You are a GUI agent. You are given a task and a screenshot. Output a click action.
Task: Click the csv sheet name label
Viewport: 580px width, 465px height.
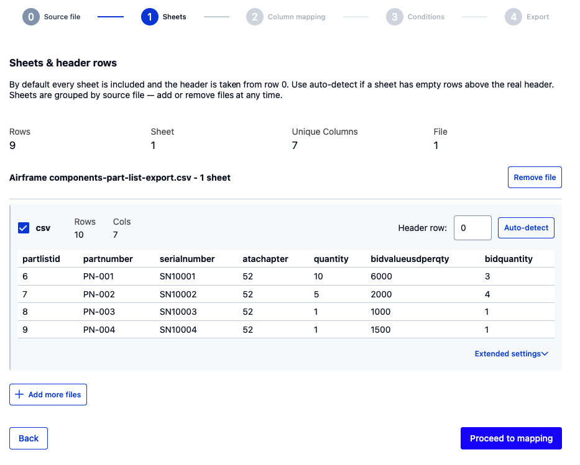tap(43, 228)
